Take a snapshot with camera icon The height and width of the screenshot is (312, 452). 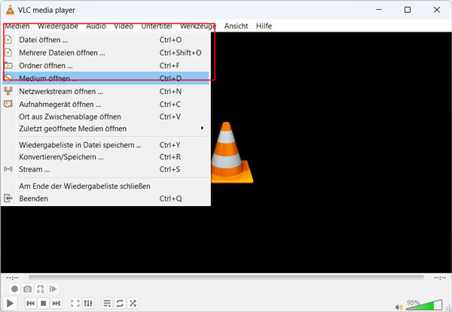(28, 289)
